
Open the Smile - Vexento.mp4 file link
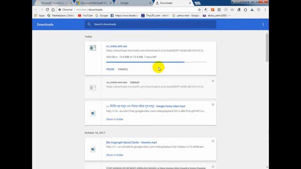(x=132, y=142)
